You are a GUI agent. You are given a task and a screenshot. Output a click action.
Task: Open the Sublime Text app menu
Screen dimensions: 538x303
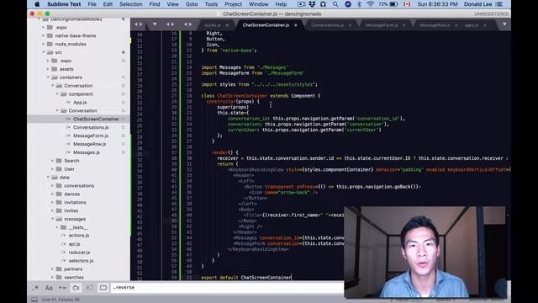point(64,4)
